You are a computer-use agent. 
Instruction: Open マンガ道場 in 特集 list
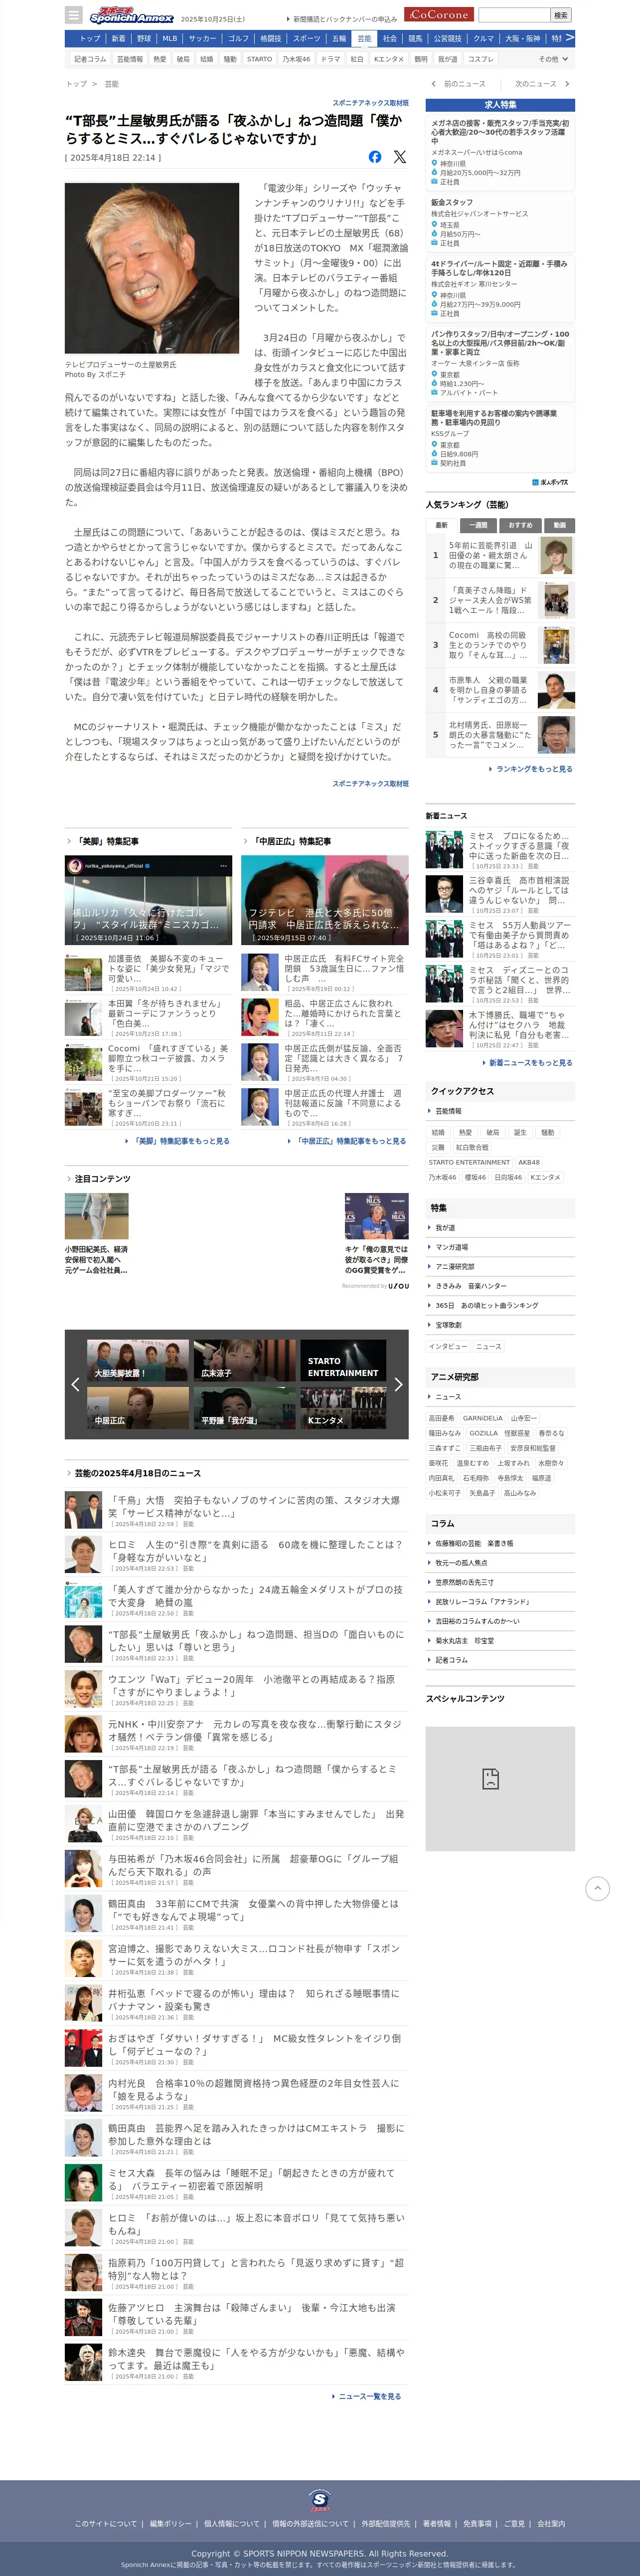coord(452,1247)
